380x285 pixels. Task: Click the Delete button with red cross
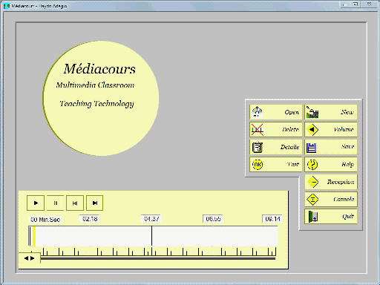click(x=276, y=129)
